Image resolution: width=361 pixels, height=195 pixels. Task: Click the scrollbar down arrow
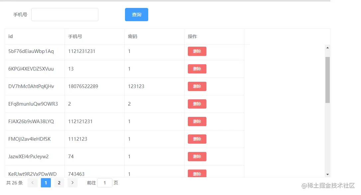328,174
